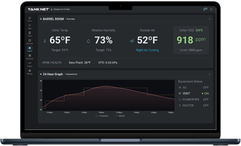
Task: Click the Temperature legend entry
Action: pyautogui.click(x=102, y=116)
